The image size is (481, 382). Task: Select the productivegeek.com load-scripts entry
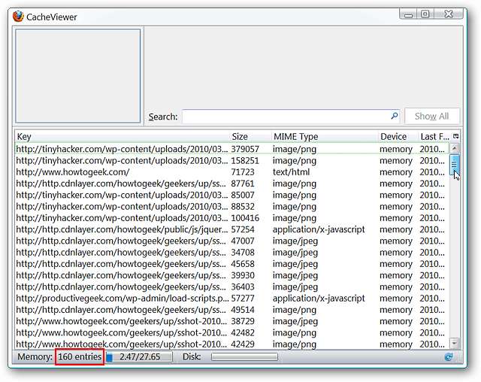[x=232, y=299]
